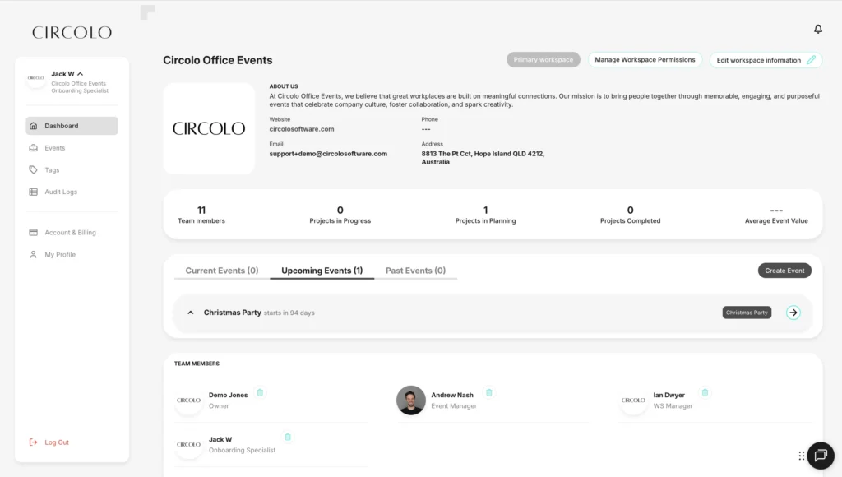Log out of the account
The width and height of the screenshot is (842, 477).
click(x=56, y=442)
